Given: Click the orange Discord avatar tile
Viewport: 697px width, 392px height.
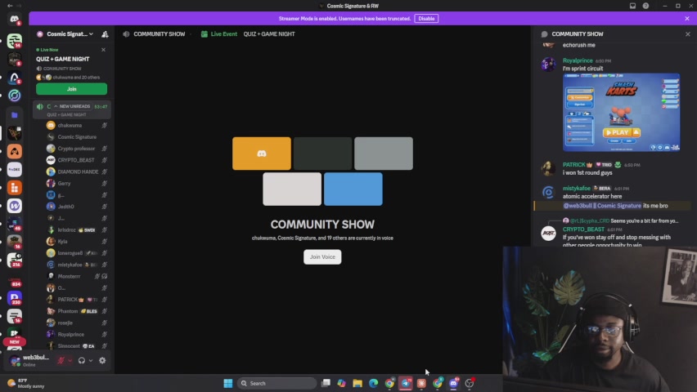Looking at the screenshot, I should pos(262,154).
